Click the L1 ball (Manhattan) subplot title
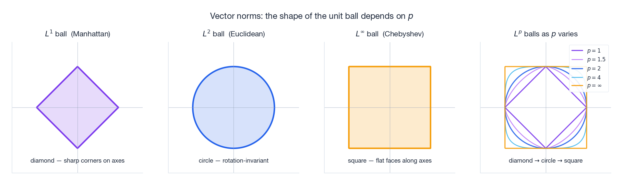The height and width of the screenshot is (185, 623). tap(78, 33)
